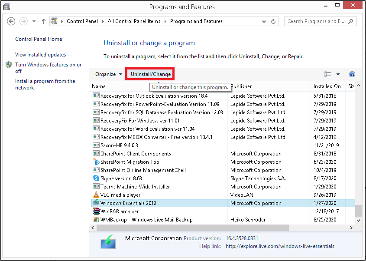Click the horizontal scrollbar left arrow
Viewport: 366px width, 261px height.
pos(93,228)
